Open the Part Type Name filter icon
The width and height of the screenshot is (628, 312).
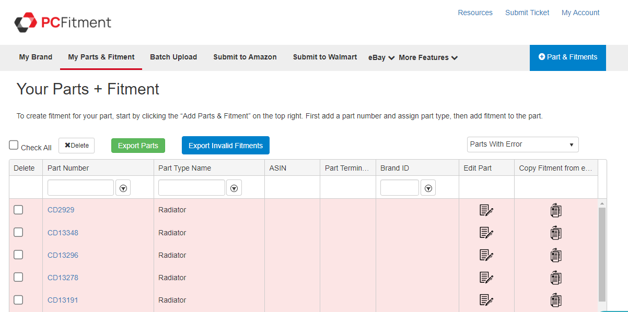[x=235, y=188]
